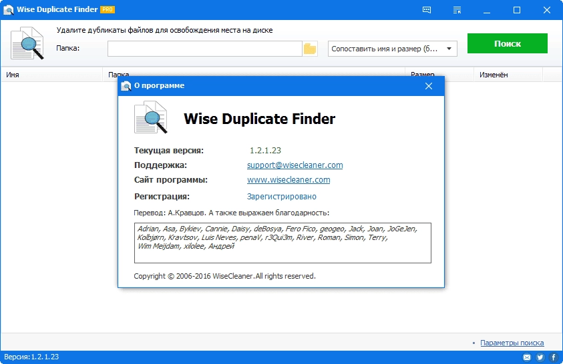
Task: Sort by the «Имя» column header
Action: [x=51, y=75]
